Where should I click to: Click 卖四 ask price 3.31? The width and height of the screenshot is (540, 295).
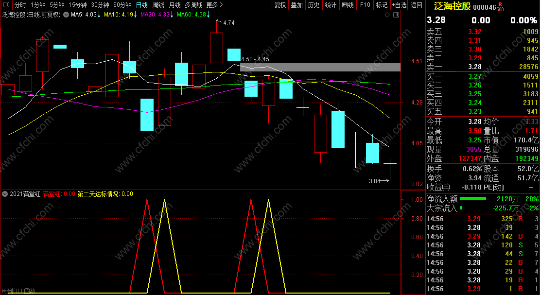tap(474, 41)
